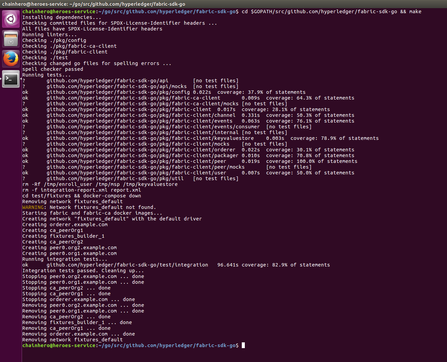Click the fabric-client/user package path

click(136, 173)
